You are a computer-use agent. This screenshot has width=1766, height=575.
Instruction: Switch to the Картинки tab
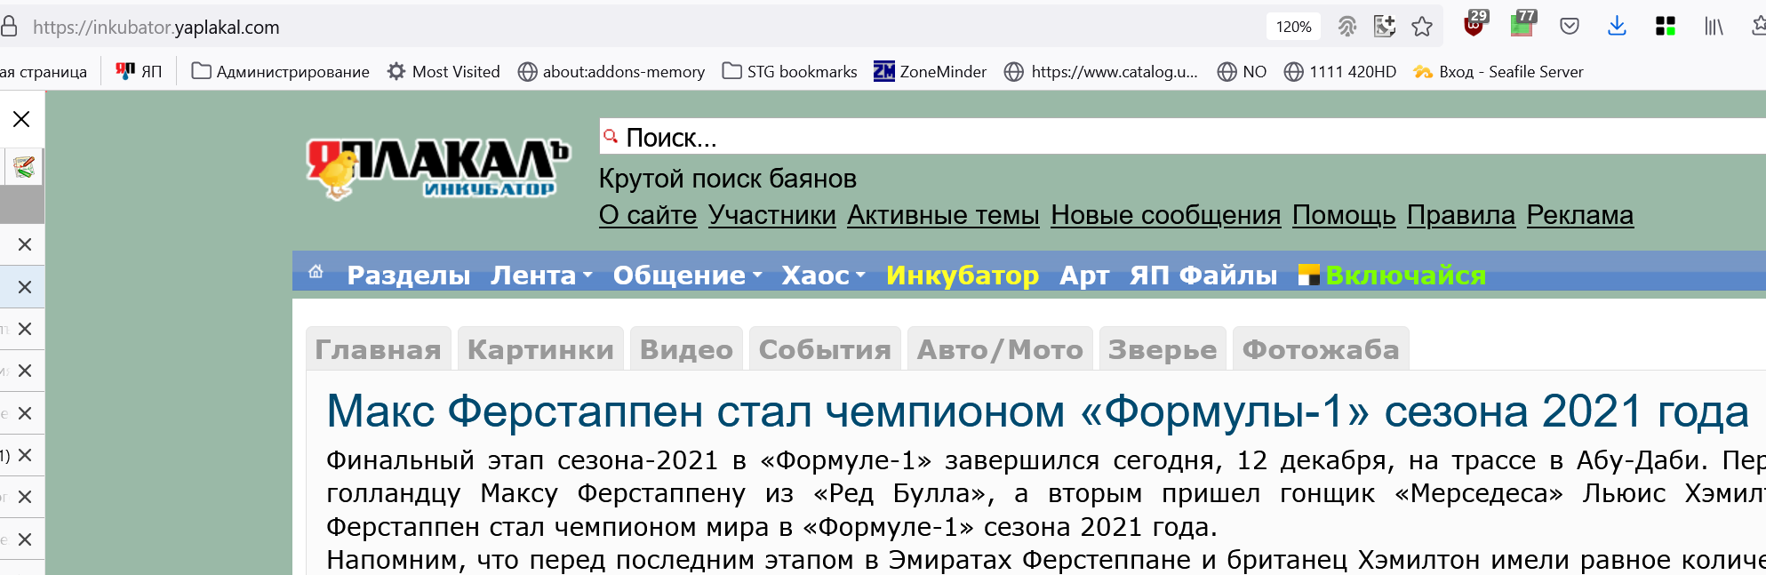point(540,349)
